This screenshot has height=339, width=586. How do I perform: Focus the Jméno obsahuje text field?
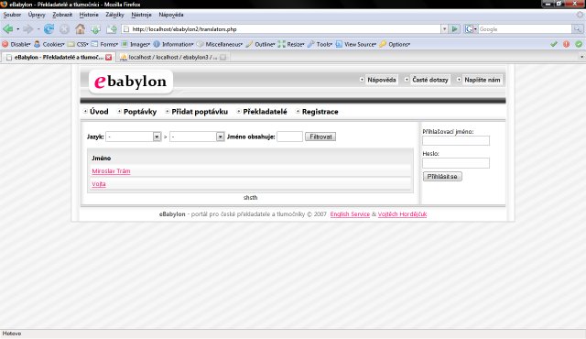click(x=289, y=137)
